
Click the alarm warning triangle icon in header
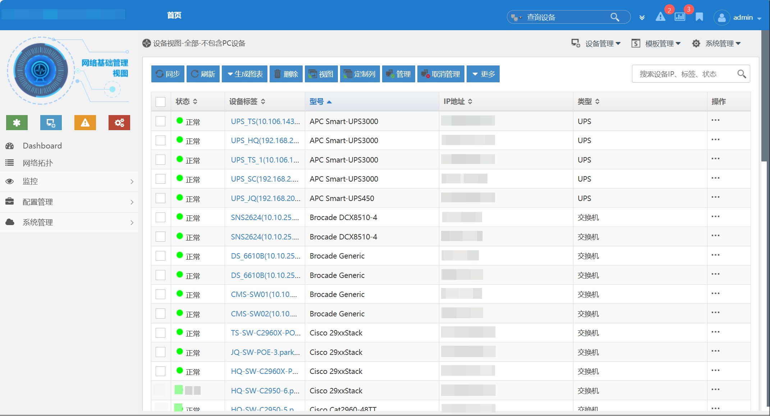pos(660,17)
